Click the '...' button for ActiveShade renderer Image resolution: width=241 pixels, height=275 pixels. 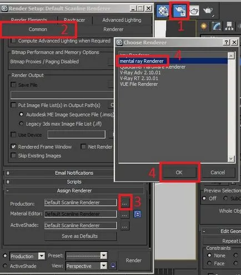124,226
